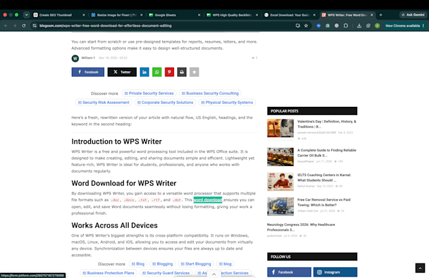
Task: Open the Ask Gemini button
Action: (413, 14)
